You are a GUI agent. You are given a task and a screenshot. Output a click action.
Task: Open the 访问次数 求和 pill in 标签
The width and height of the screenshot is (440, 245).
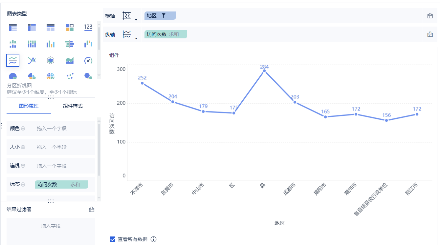tap(62, 184)
